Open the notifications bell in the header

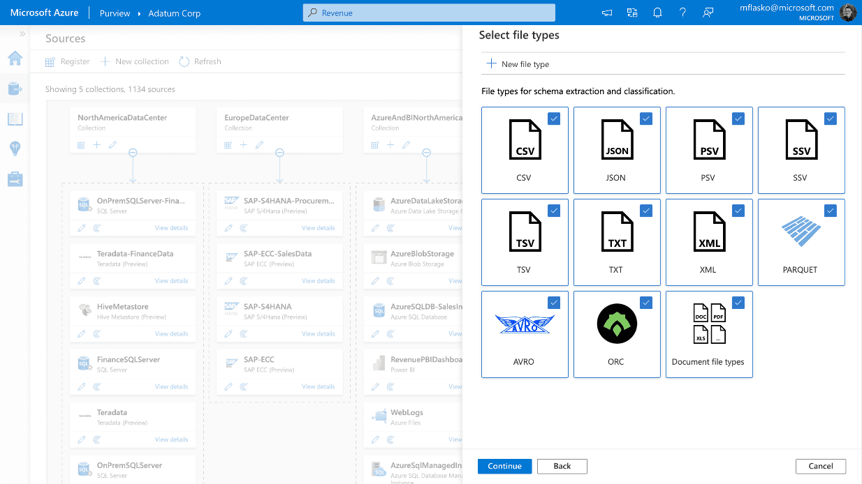pos(657,13)
